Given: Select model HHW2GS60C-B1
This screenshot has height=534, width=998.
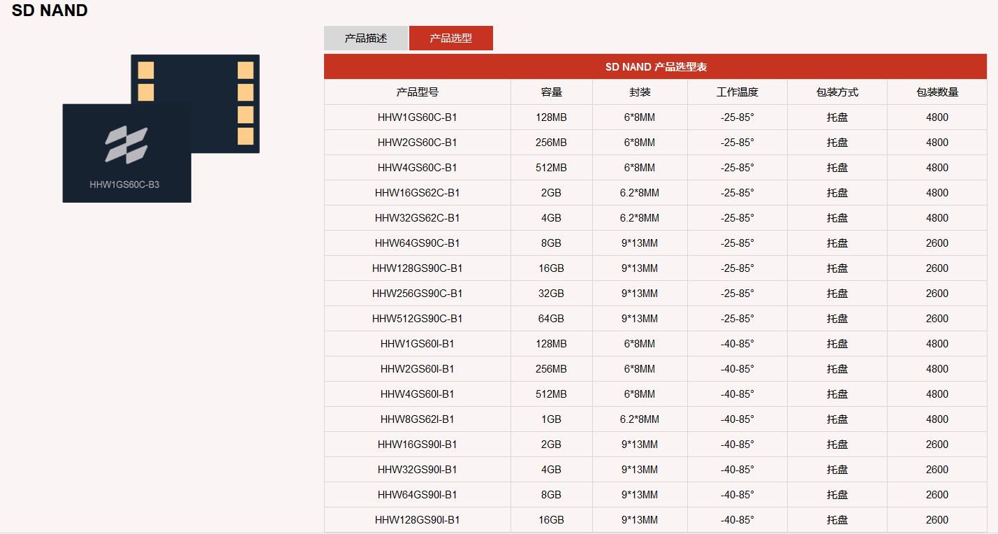Looking at the screenshot, I should (418, 143).
